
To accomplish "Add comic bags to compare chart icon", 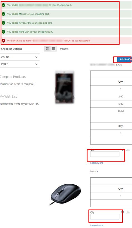I will pyautogui.click(x=128, y=150).
